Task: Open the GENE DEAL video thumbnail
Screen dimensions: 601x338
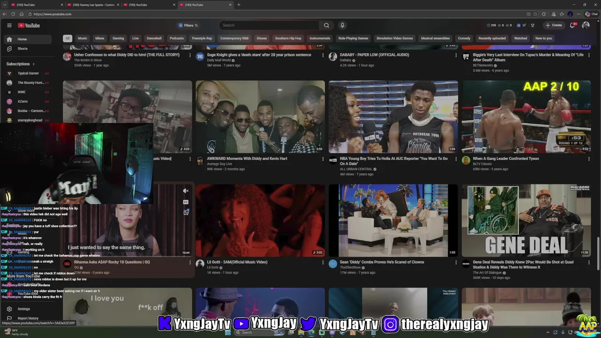Action: [526, 221]
